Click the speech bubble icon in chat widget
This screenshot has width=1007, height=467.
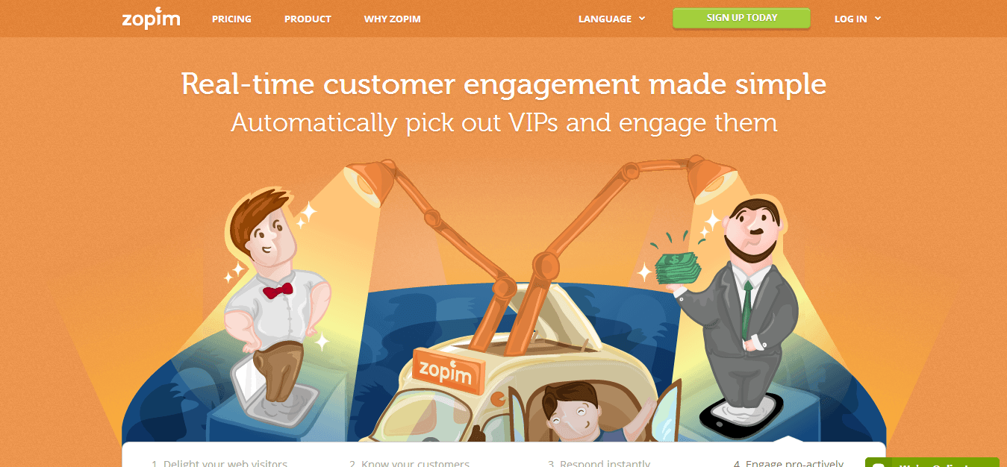point(878,464)
